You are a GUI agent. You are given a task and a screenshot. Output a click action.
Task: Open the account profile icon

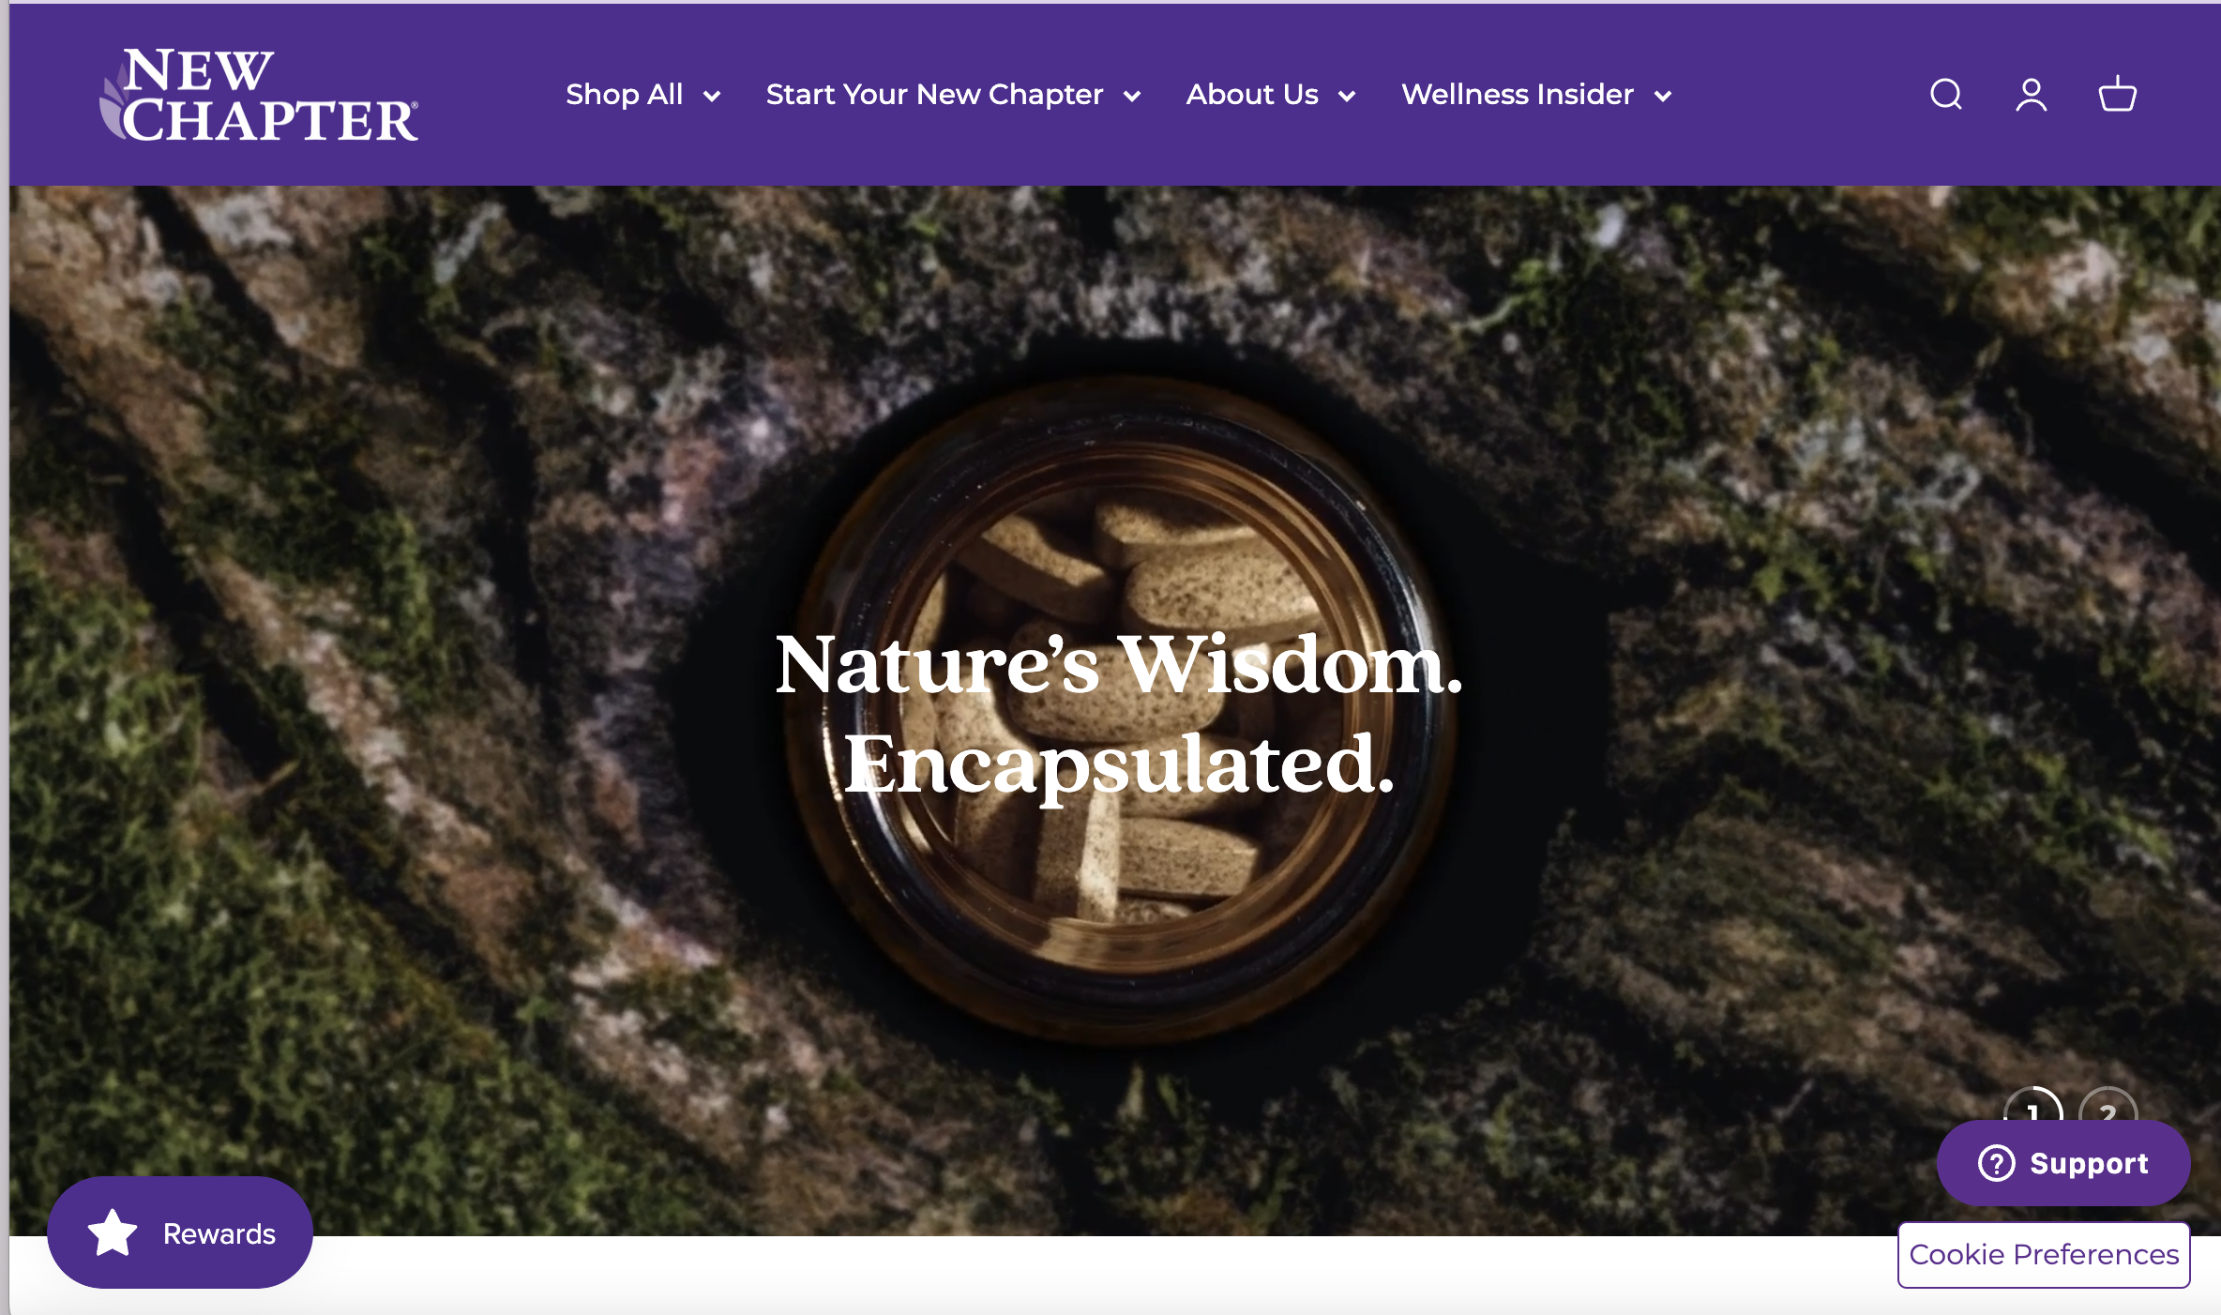tap(2032, 95)
